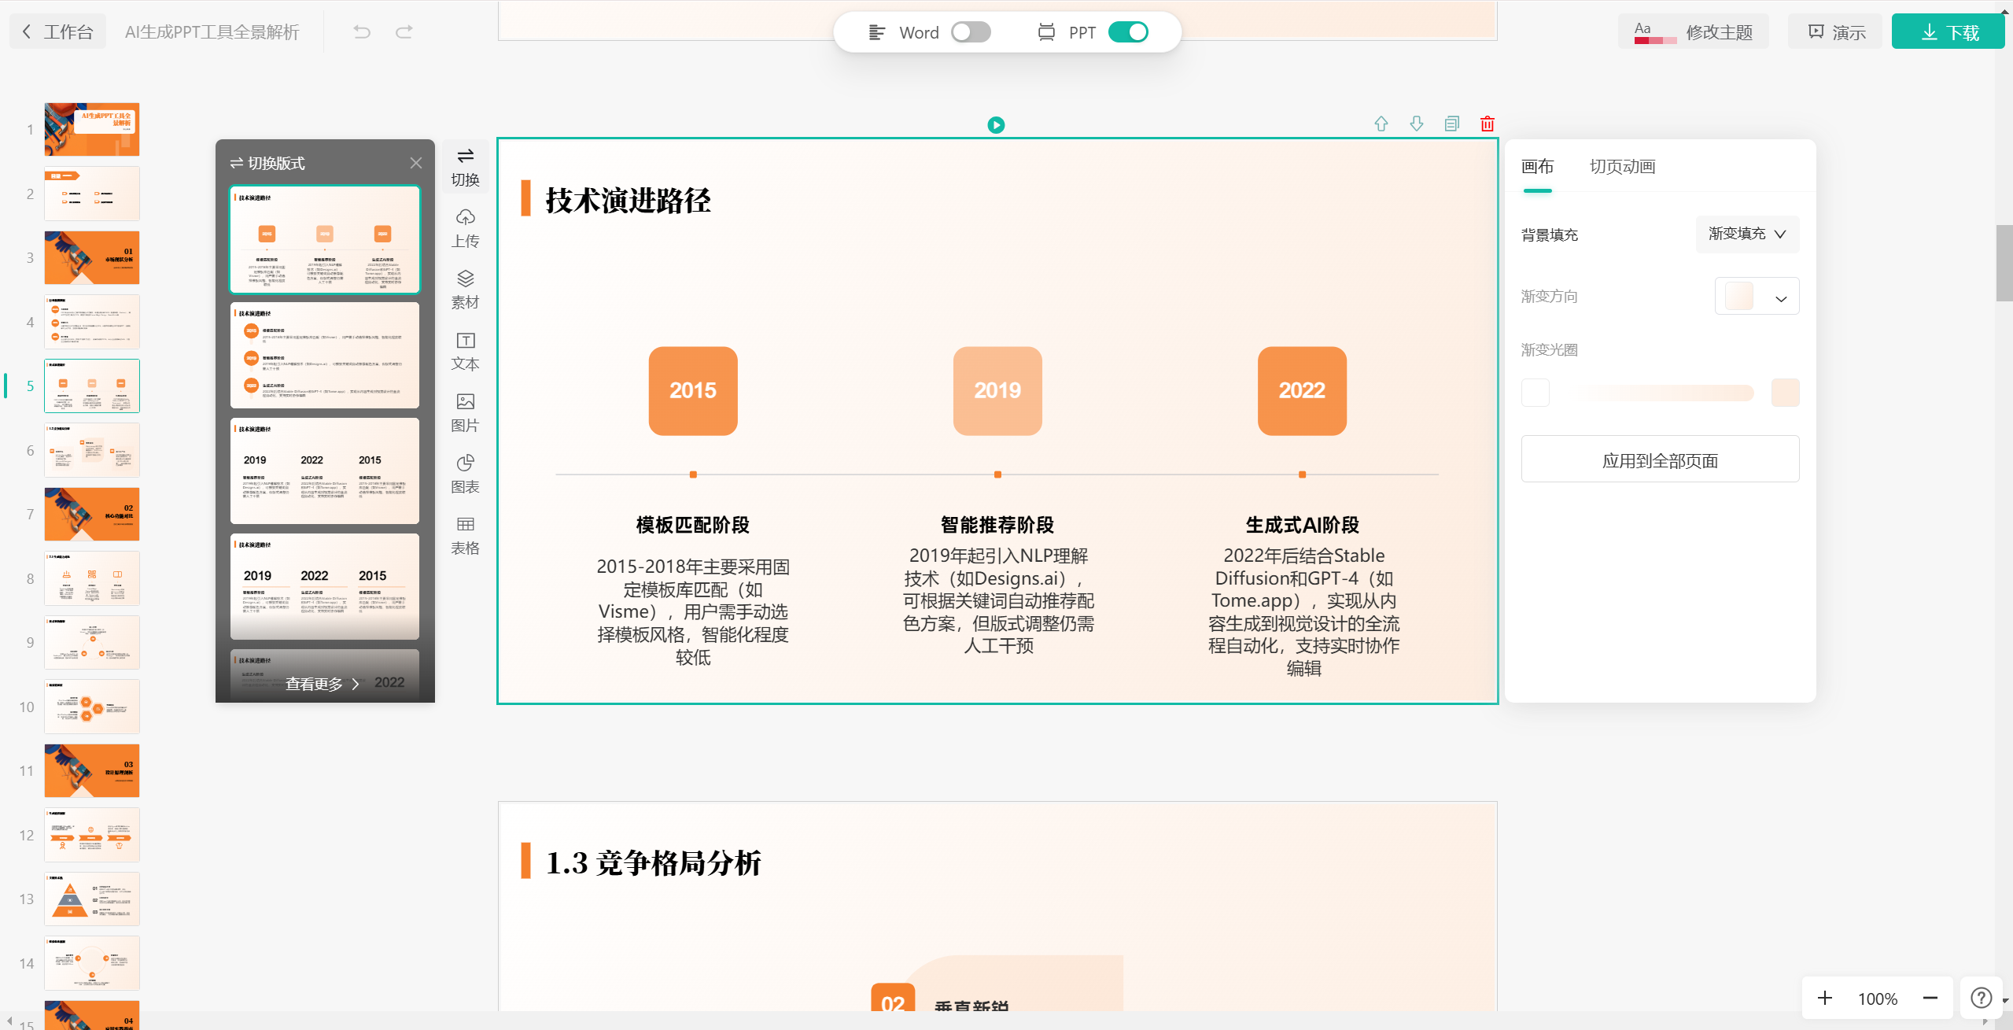Image resolution: width=2013 pixels, height=1030 pixels.
Task: Open slide 1 thumbnail
Action: (92, 129)
